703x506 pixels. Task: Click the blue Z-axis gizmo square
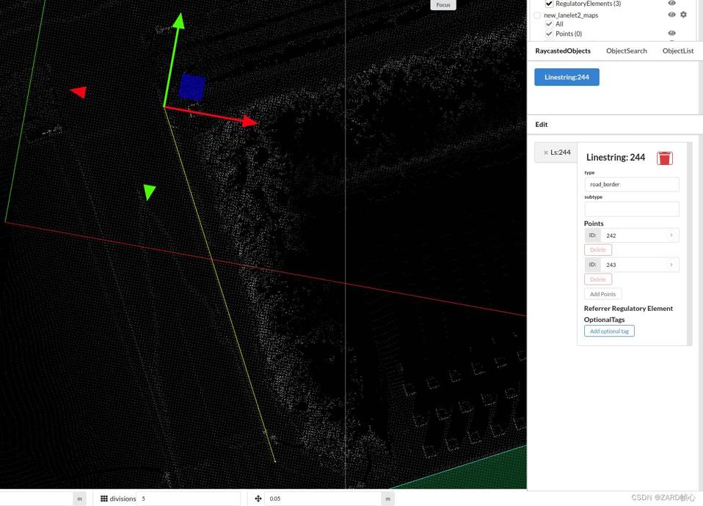pyautogui.click(x=192, y=87)
